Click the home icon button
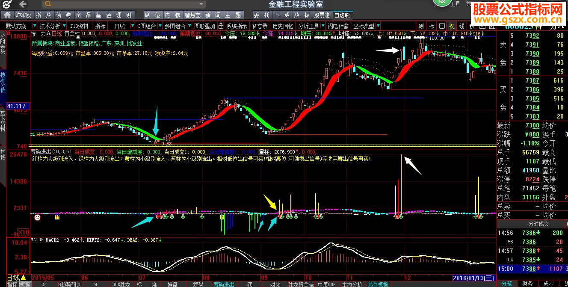 (x=8, y=15)
